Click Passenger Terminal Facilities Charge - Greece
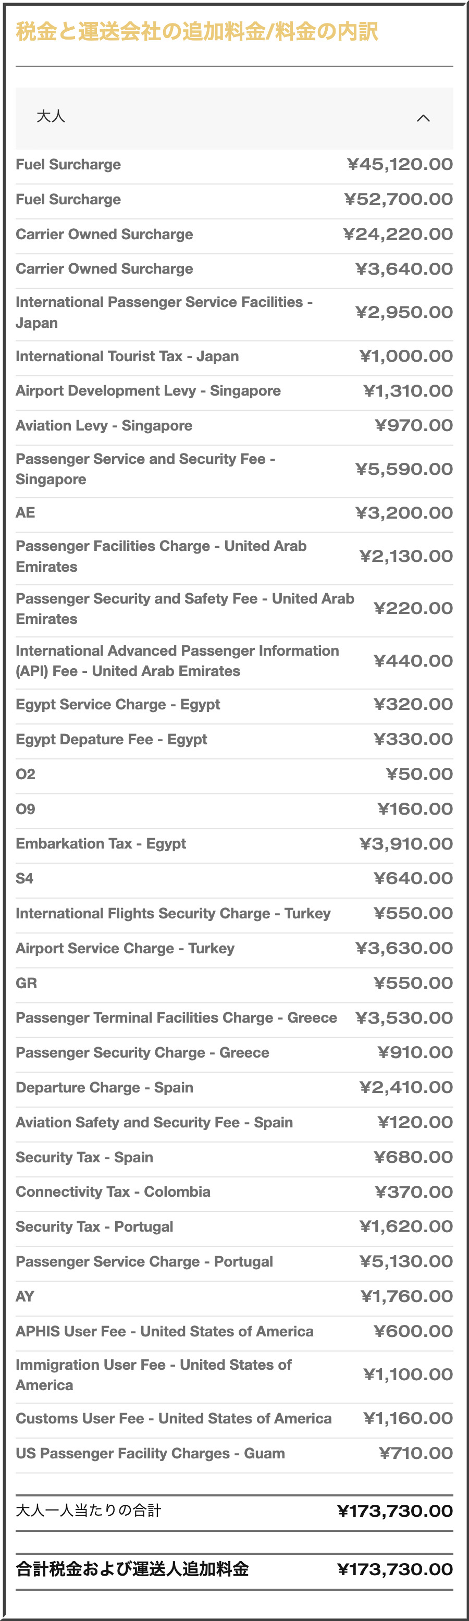The image size is (469, 1621). click(176, 1017)
